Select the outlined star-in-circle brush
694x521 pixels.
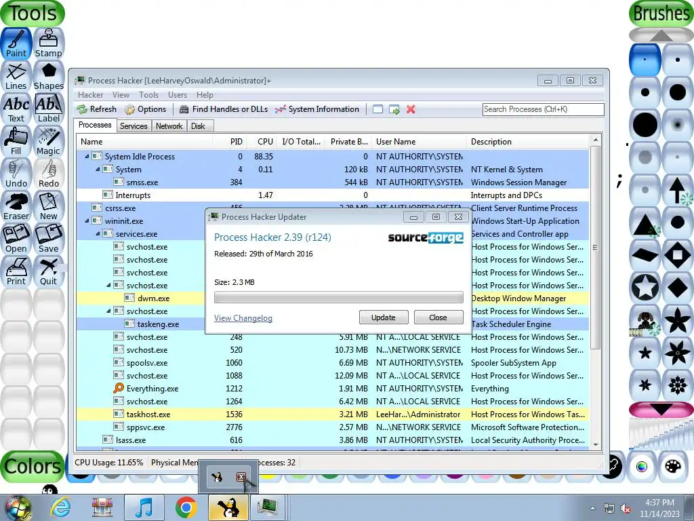click(645, 288)
